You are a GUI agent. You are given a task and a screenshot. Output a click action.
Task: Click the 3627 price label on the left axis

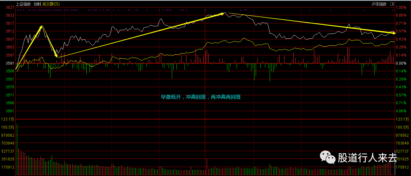(10, 7)
